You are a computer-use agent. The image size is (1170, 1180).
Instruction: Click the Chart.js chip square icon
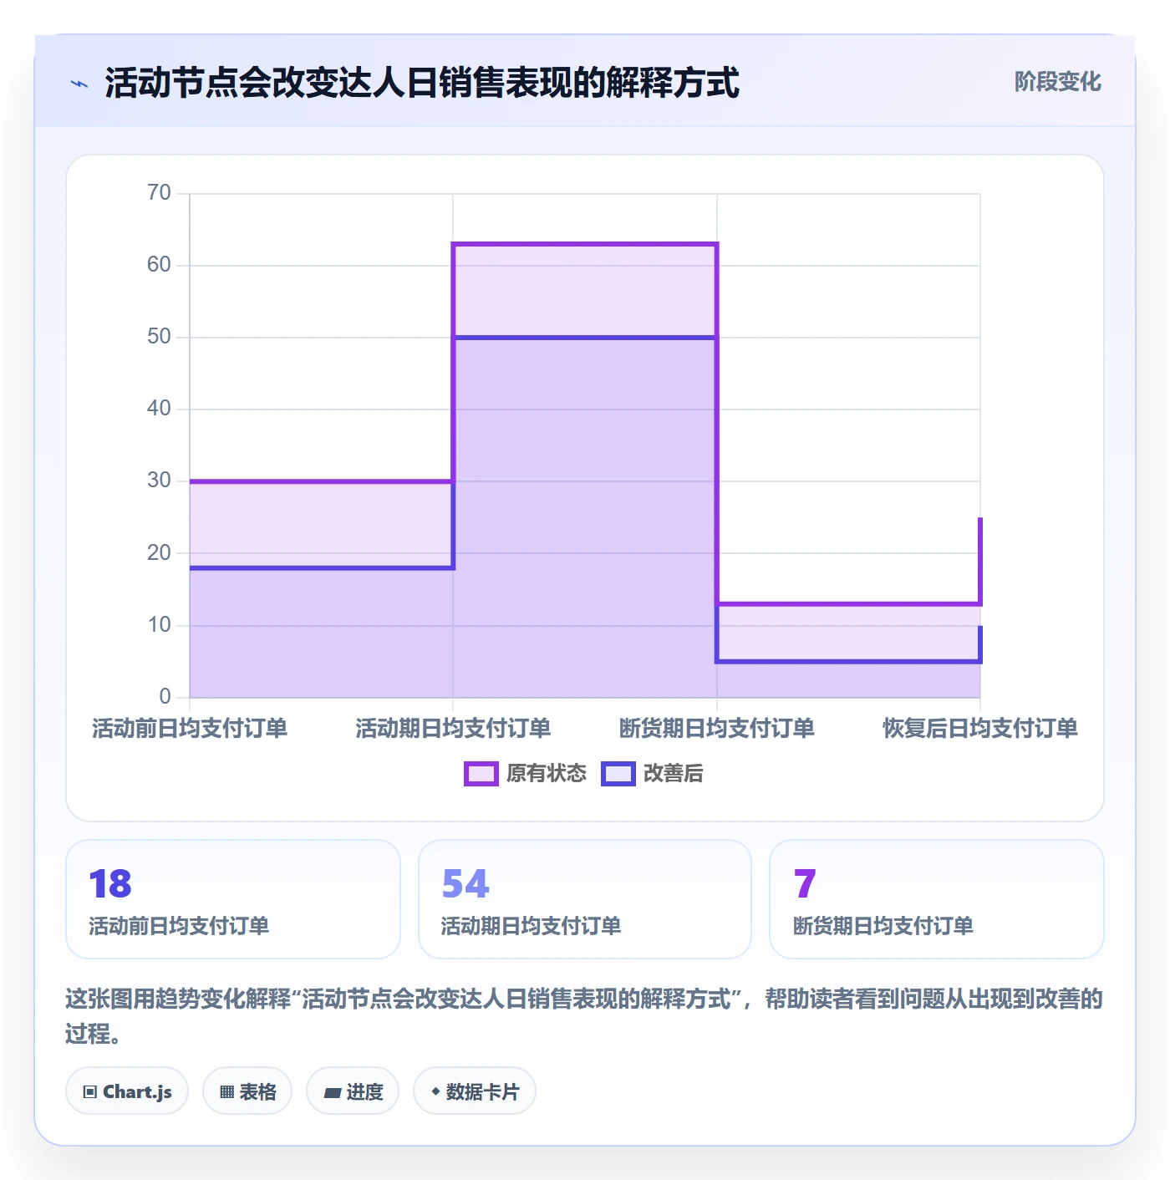pyautogui.click(x=90, y=1092)
